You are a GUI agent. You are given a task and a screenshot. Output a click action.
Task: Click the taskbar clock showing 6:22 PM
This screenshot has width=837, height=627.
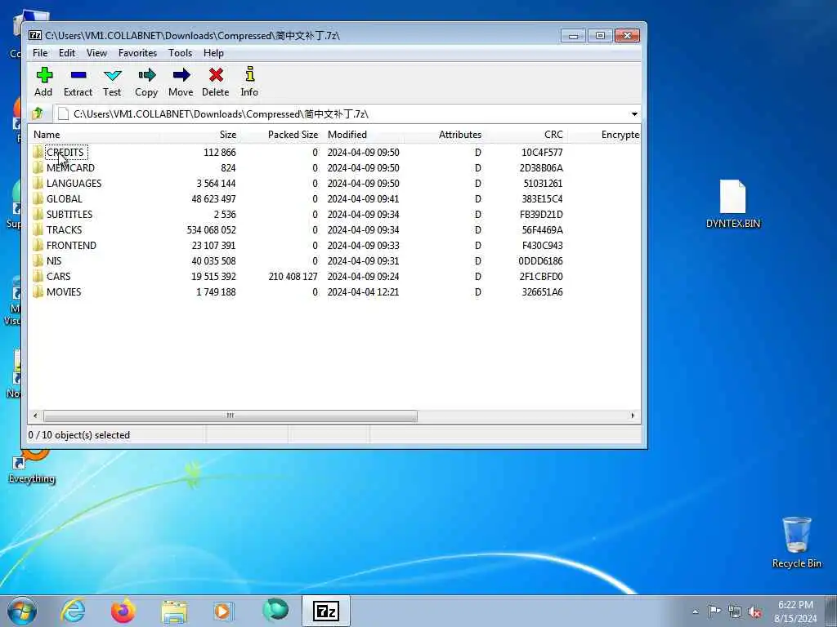coord(795,611)
